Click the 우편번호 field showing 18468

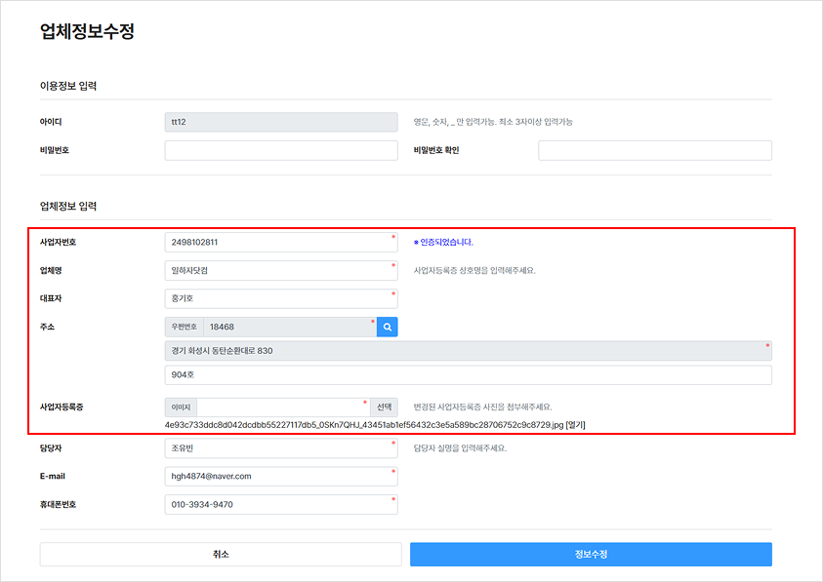point(290,327)
